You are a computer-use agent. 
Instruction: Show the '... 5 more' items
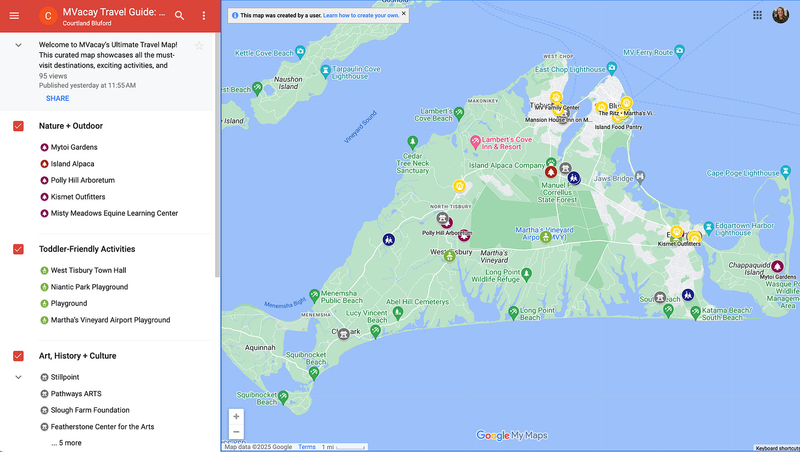coord(66,443)
